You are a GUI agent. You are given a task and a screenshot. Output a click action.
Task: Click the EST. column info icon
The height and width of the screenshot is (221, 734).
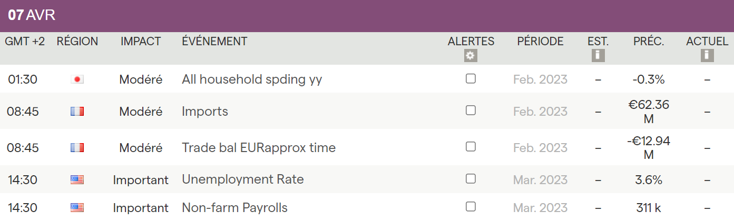click(598, 55)
